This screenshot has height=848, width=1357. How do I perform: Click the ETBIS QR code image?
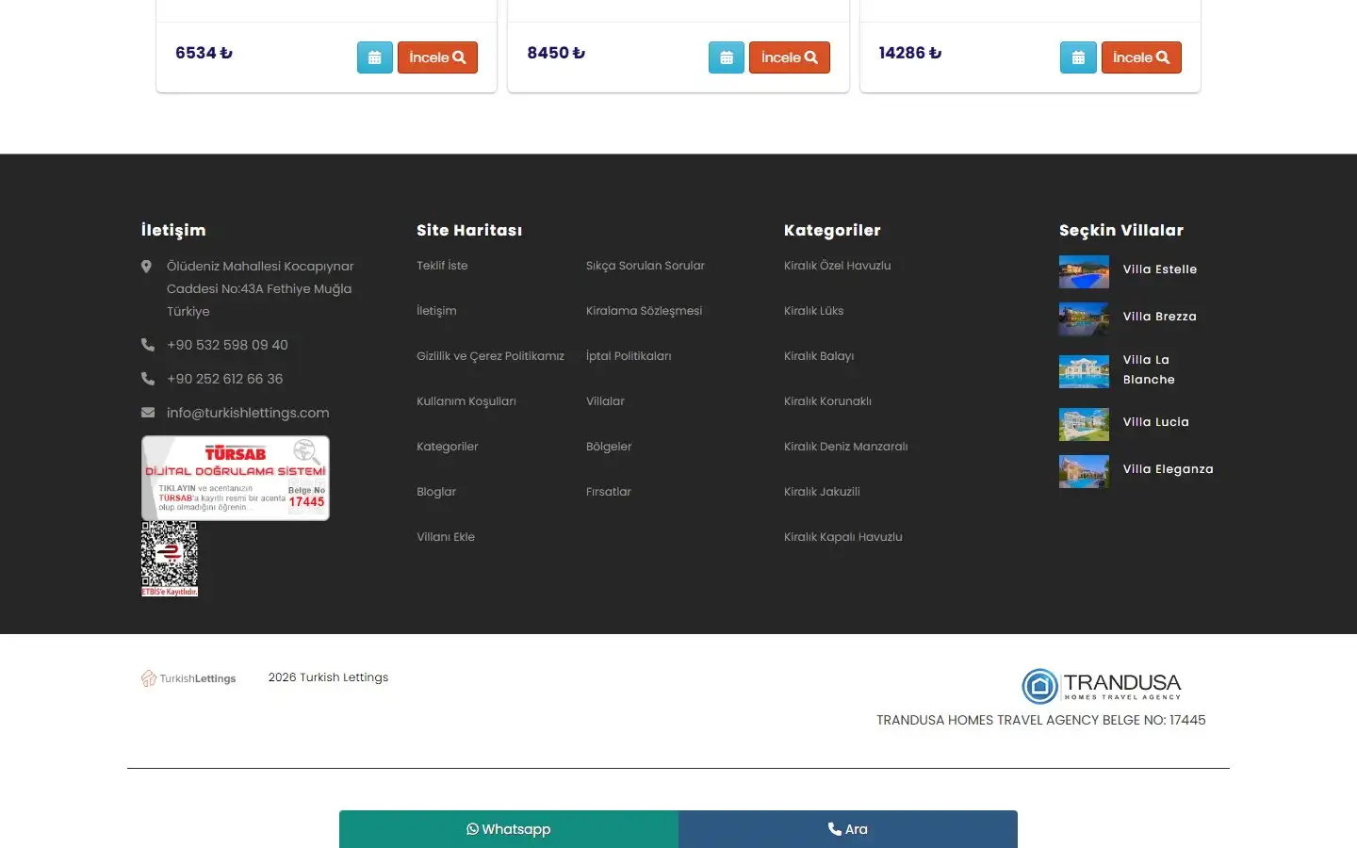(x=170, y=559)
